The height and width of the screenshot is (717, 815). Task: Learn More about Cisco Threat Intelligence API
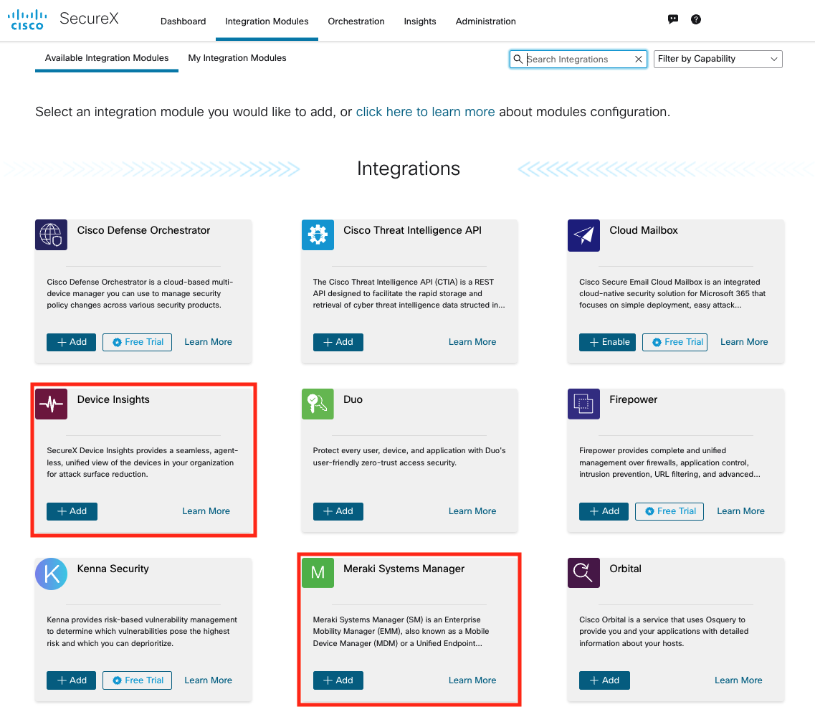pos(472,342)
